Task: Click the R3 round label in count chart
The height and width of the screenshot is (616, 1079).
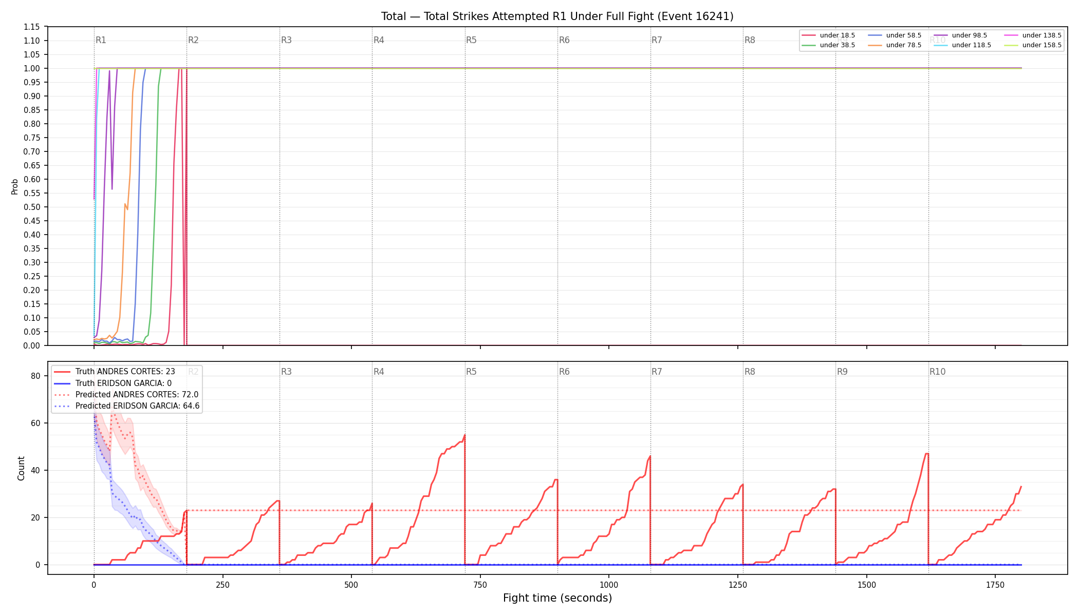Action: (x=286, y=372)
